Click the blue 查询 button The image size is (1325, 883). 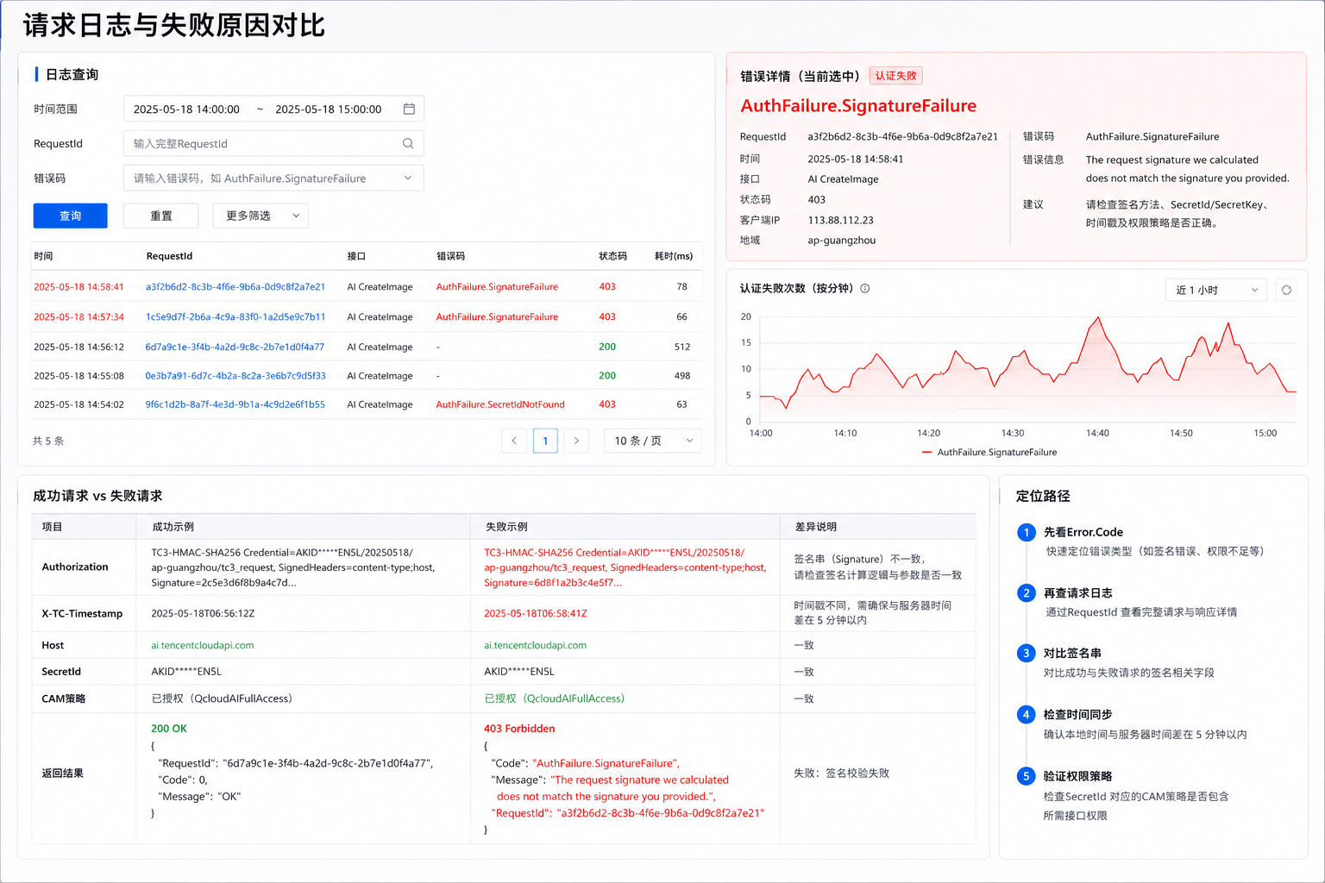[x=71, y=216]
